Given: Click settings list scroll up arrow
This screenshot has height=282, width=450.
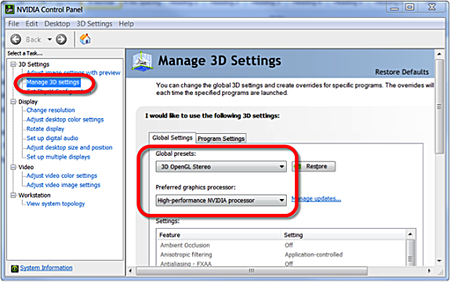Looking at the screenshot, I should [x=410, y=234].
